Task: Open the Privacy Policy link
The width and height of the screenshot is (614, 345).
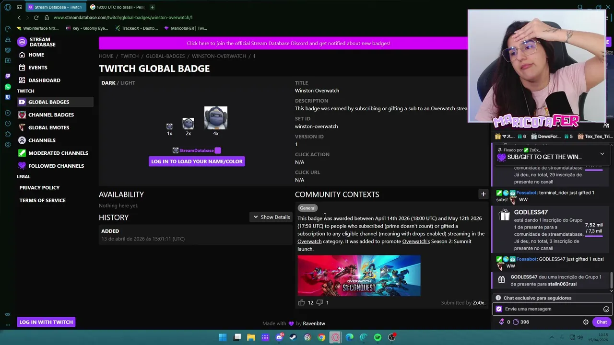Action: click(39, 188)
